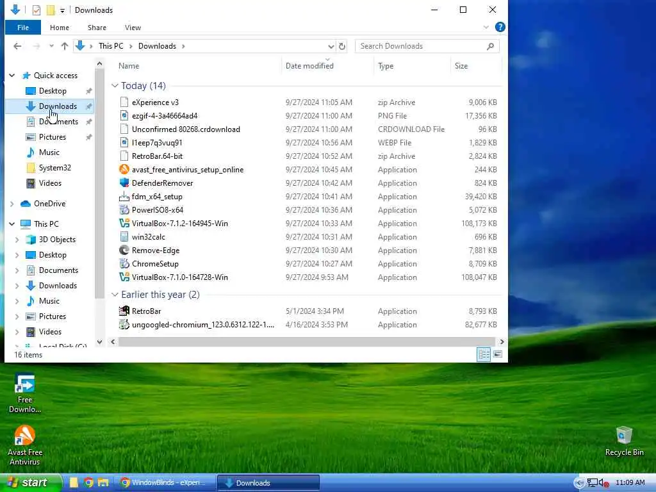Click the Back navigation arrow

17,46
